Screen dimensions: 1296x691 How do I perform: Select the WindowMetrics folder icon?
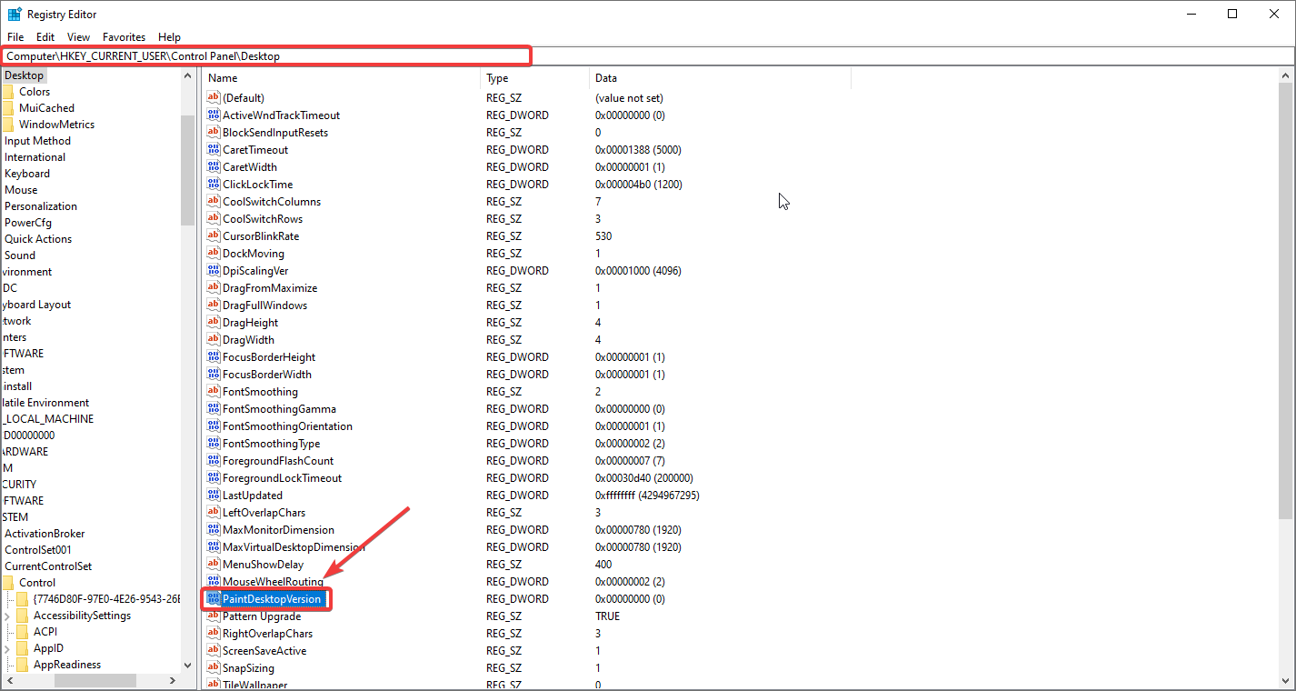(7, 125)
